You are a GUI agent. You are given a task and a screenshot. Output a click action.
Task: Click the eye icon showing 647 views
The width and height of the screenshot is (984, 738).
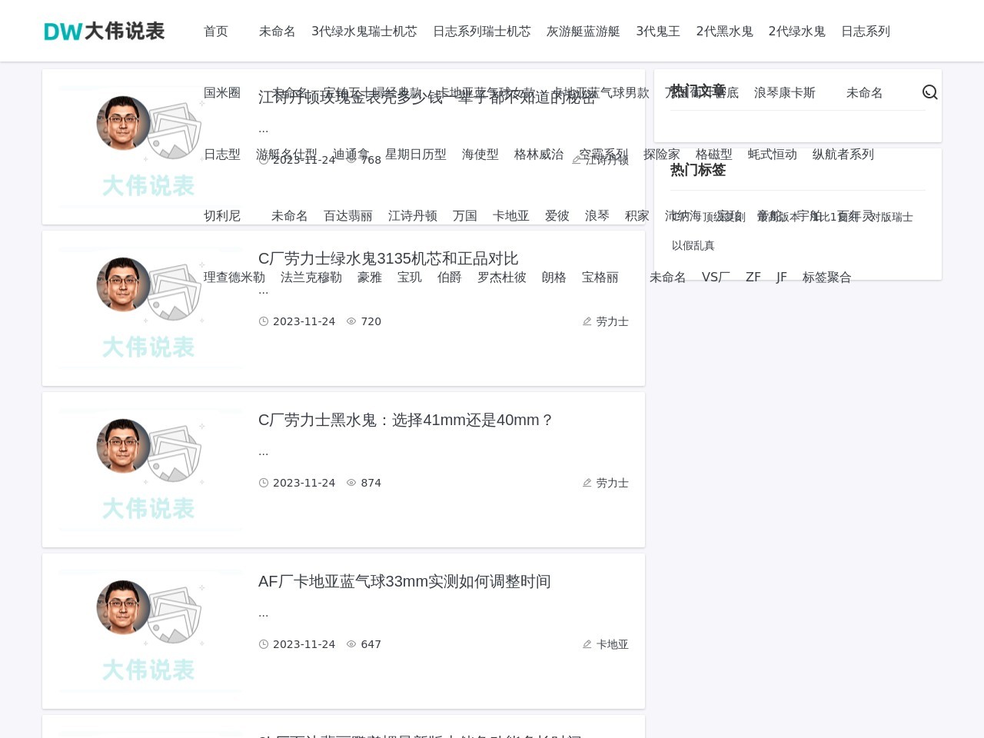[x=351, y=644]
